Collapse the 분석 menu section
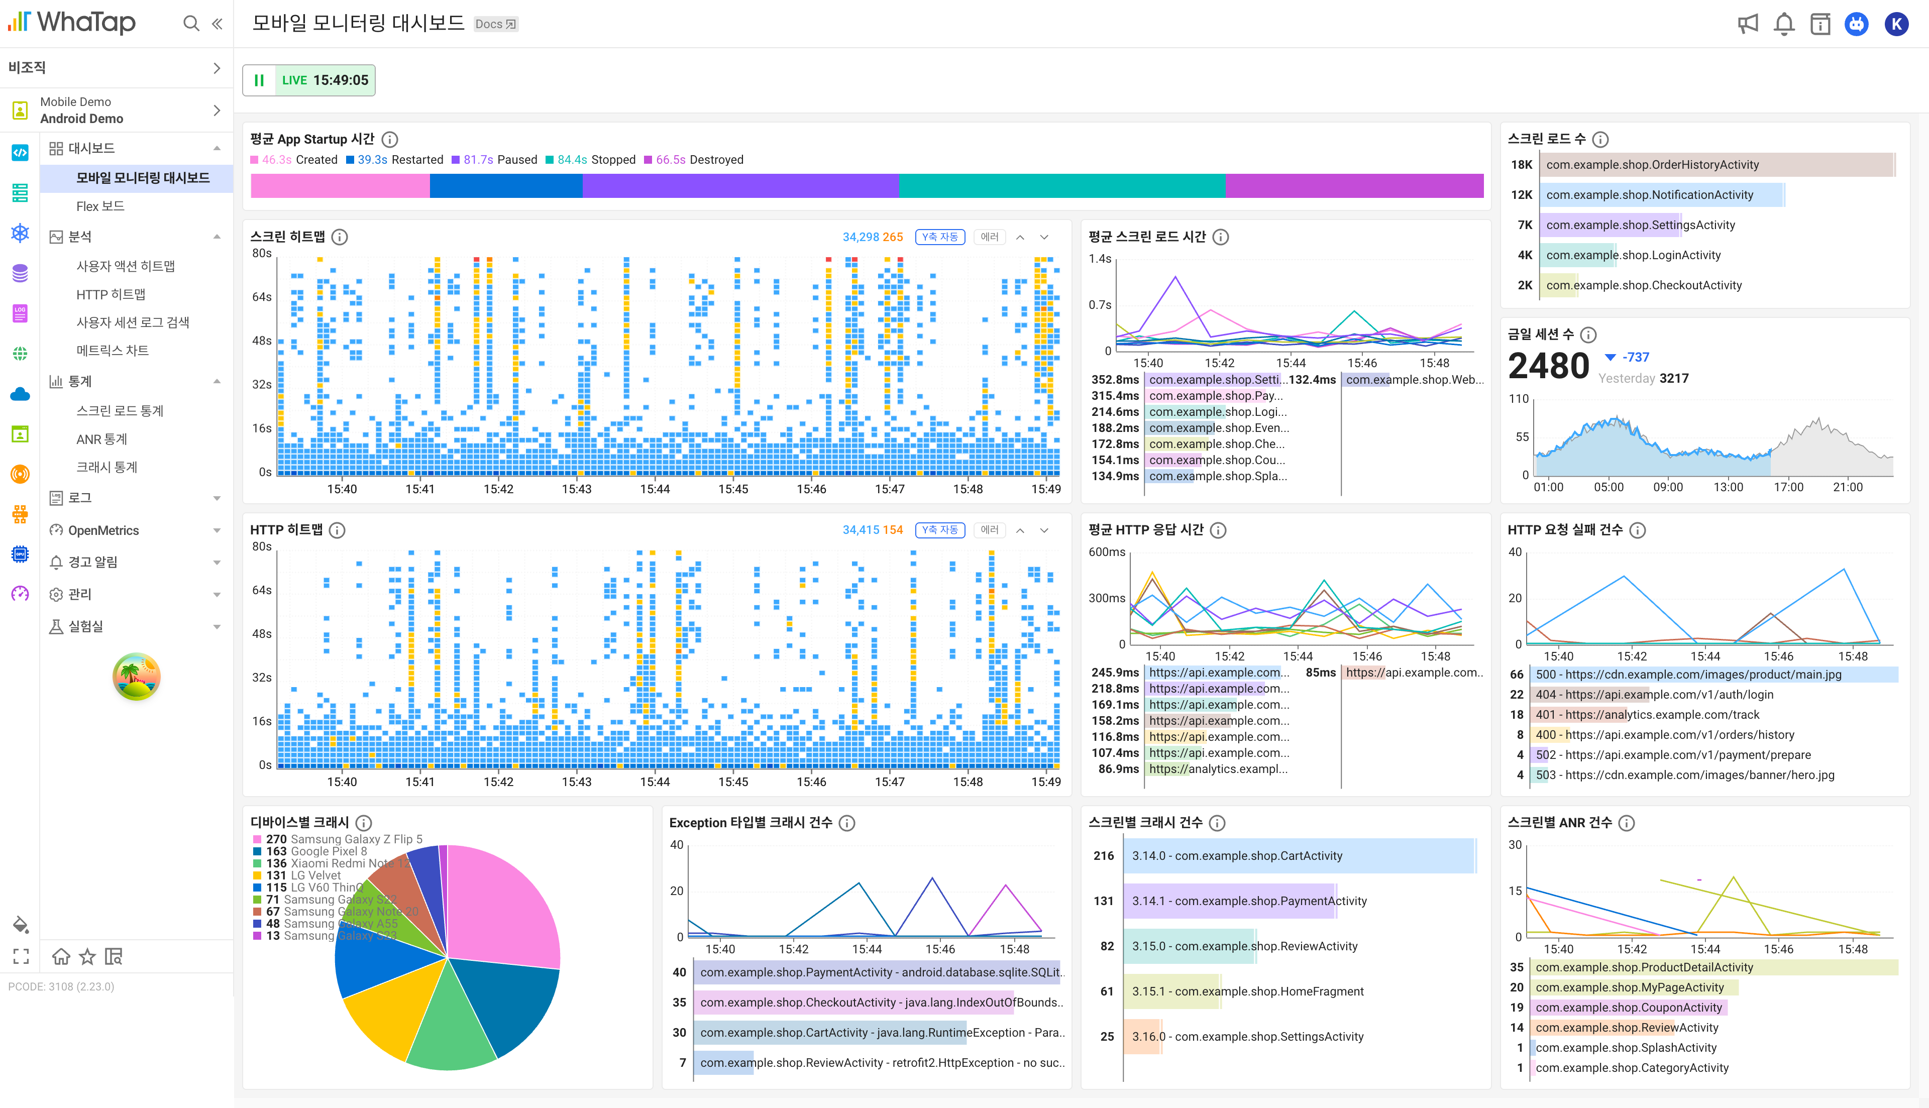Image resolution: width=1929 pixels, height=1108 pixels. coord(136,237)
